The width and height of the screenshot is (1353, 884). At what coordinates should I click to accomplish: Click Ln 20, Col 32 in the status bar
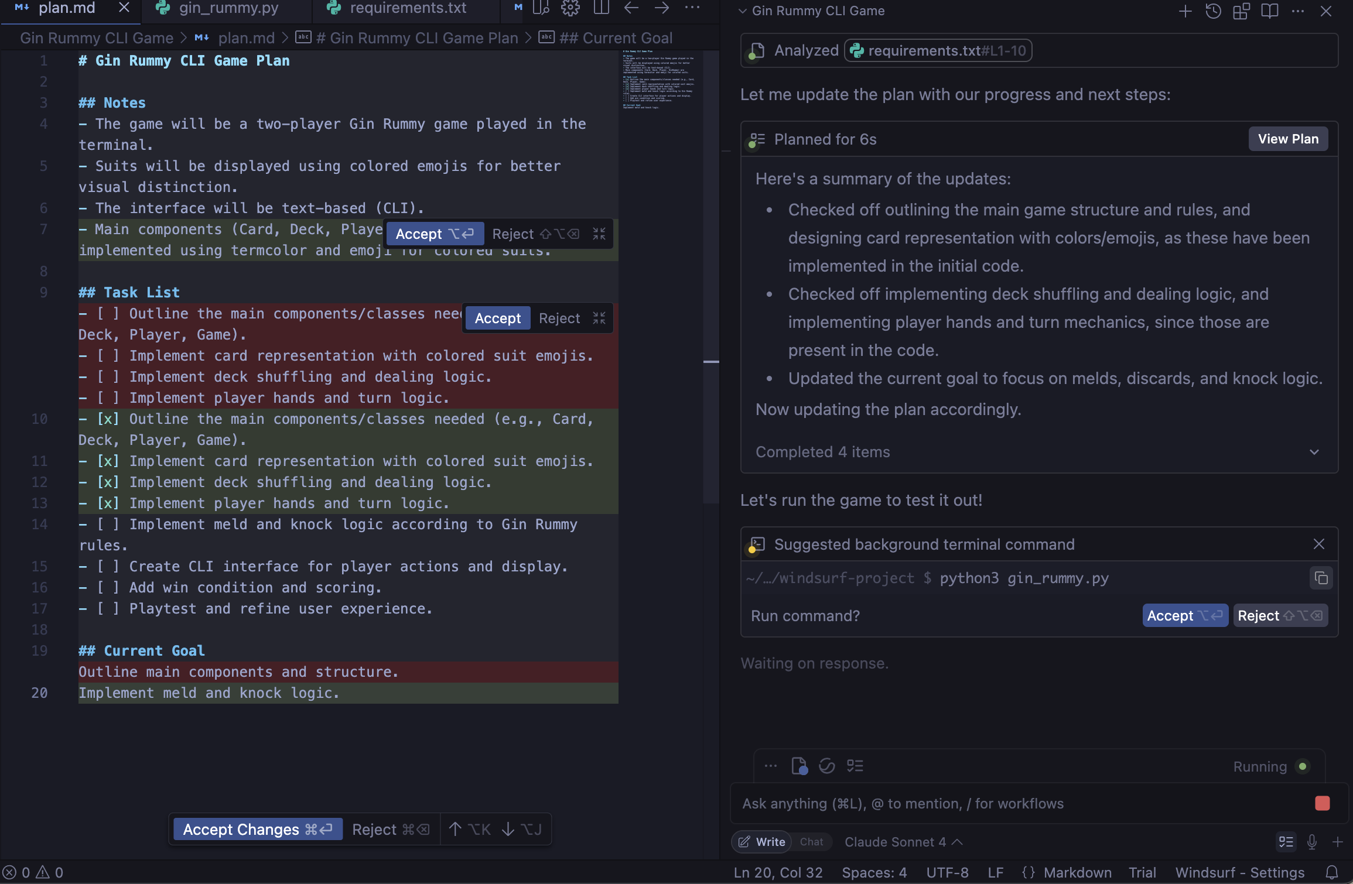click(778, 873)
